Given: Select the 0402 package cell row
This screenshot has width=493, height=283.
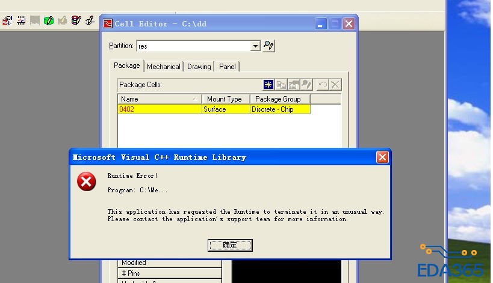Looking at the screenshot, I should click(x=214, y=109).
